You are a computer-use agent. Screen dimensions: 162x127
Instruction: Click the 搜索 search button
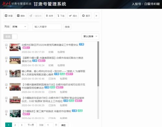click(x=67, y=27)
